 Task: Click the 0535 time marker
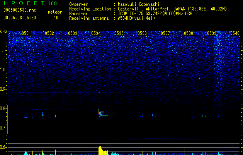click(x=119, y=33)
